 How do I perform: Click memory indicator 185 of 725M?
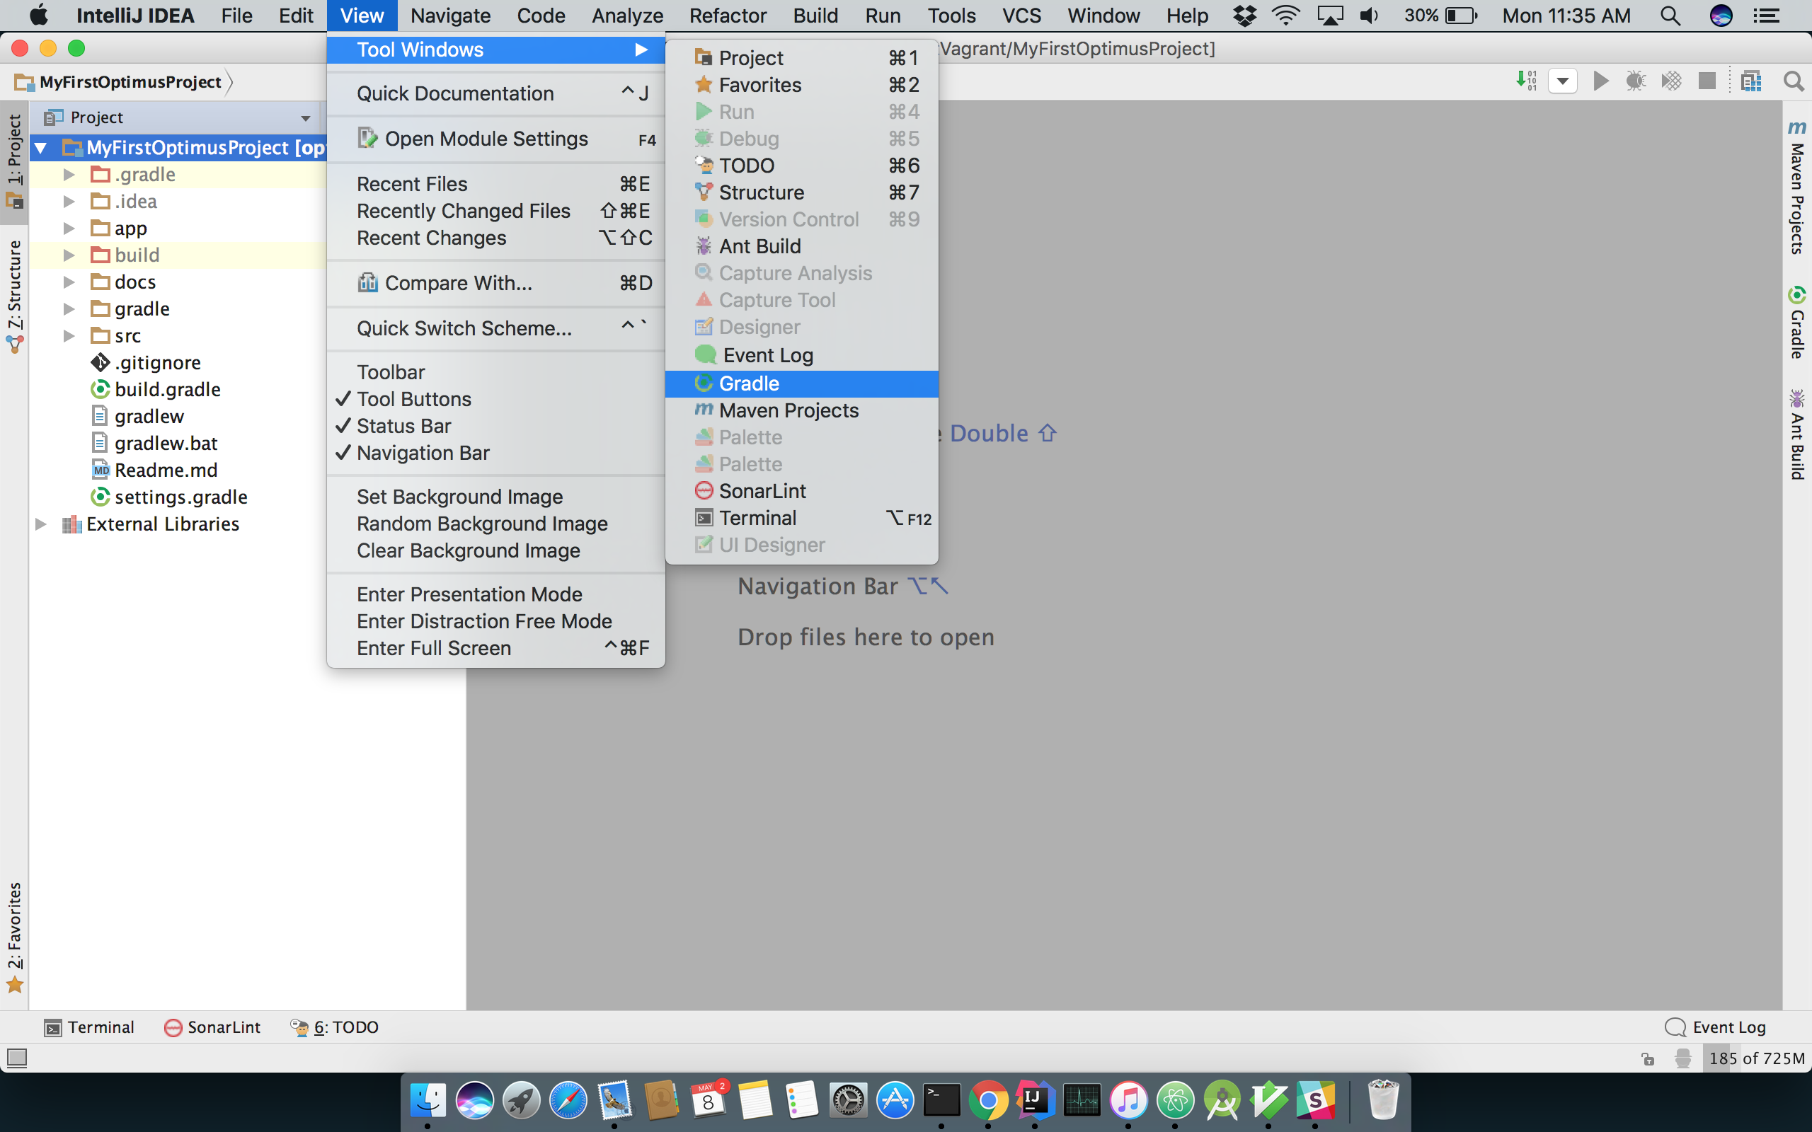point(1756,1058)
